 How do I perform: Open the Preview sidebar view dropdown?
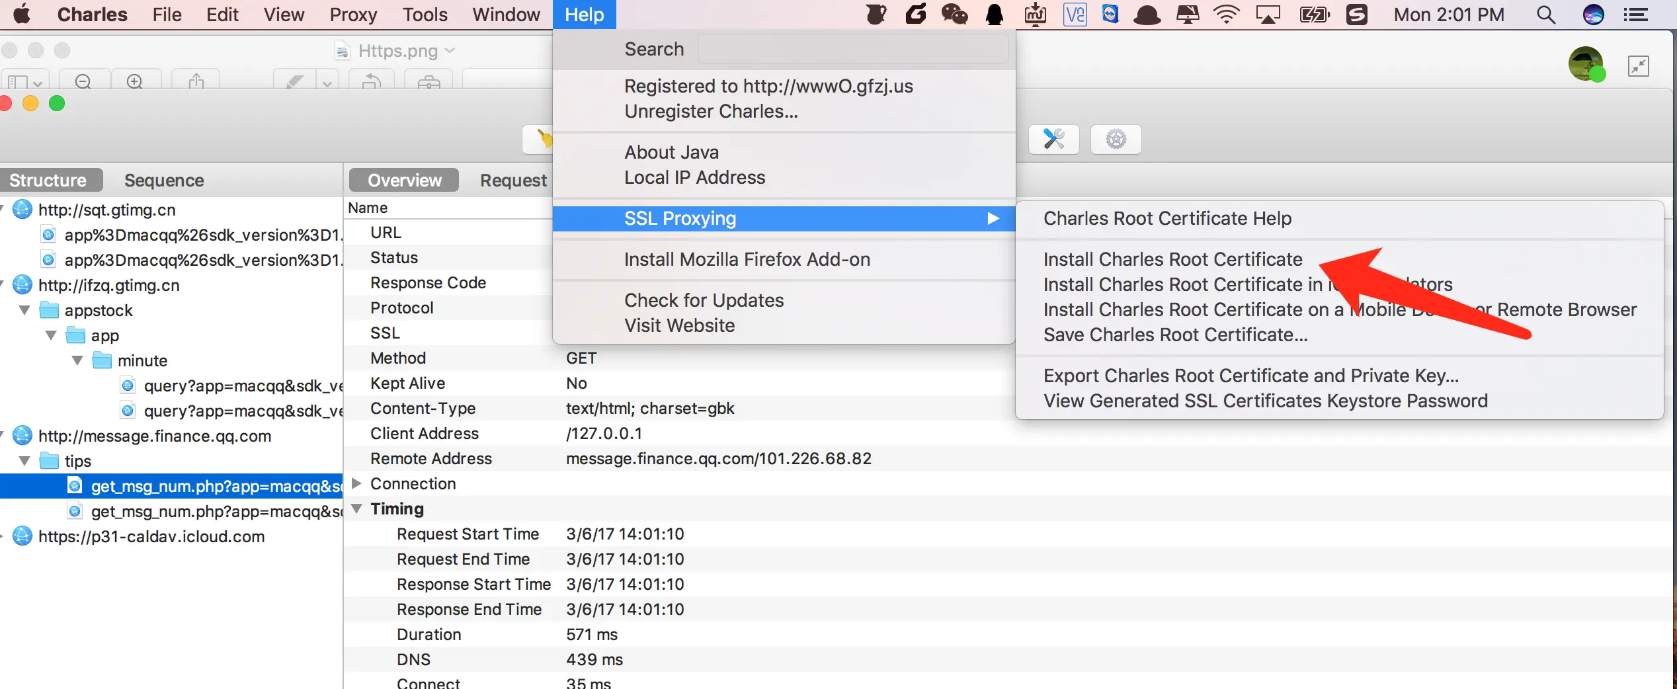[x=24, y=81]
